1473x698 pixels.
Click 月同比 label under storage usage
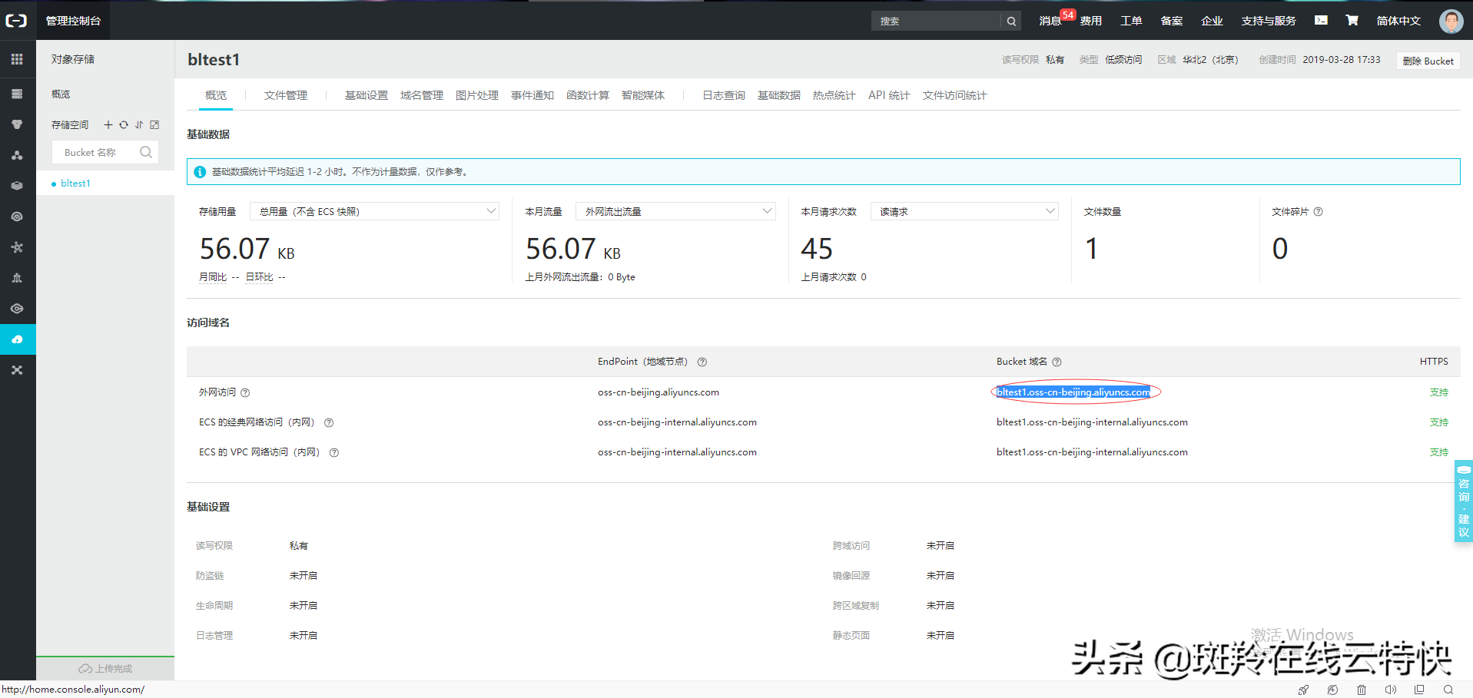point(213,277)
